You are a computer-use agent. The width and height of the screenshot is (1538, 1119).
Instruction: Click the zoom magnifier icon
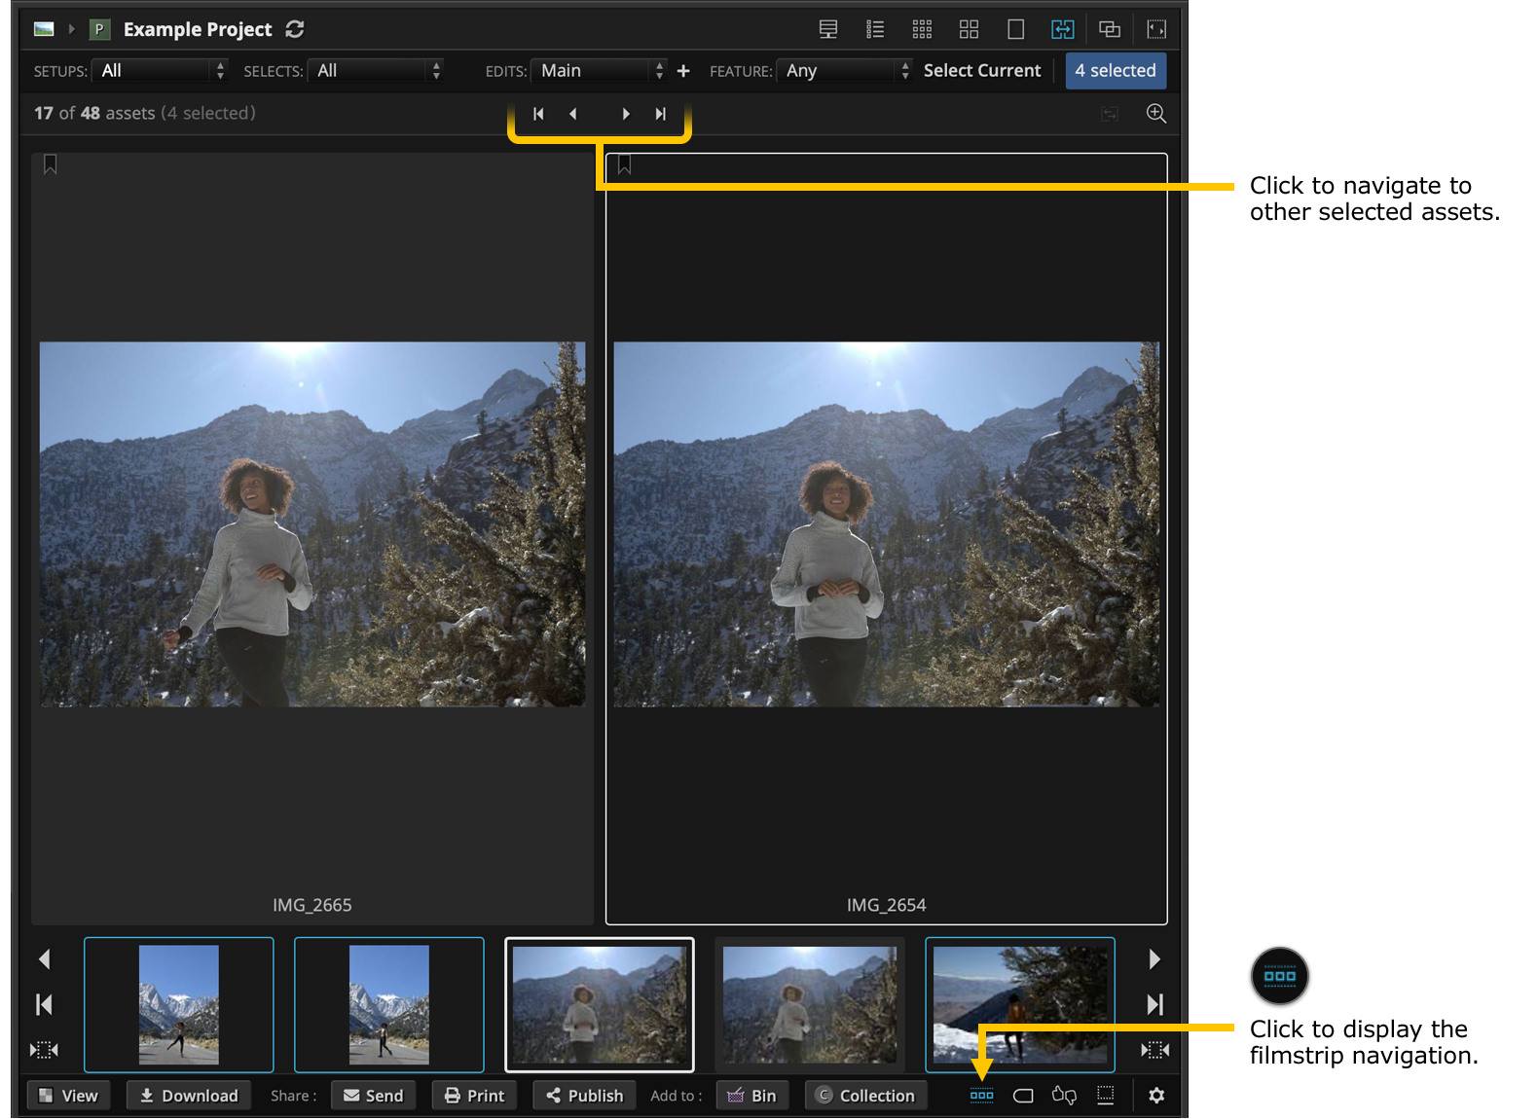click(x=1155, y=113)
